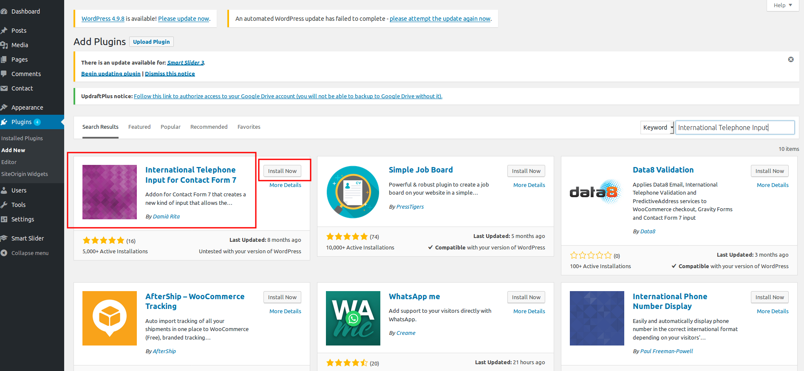Click the Smart Slider 3 update link
The height and width of the screenshot is (371, 804).
click(186, 62)
